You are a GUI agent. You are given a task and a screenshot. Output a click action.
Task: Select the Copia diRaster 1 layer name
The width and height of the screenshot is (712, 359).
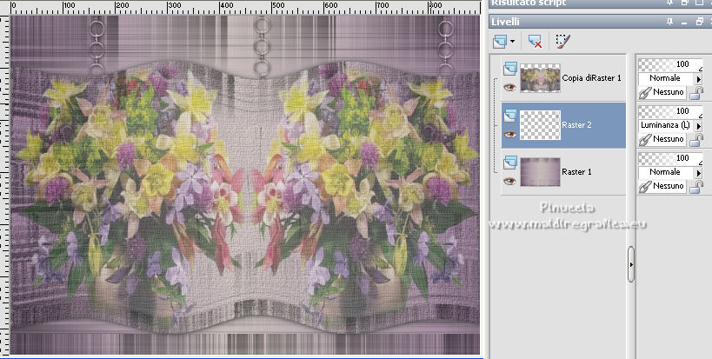coord(591,78)
